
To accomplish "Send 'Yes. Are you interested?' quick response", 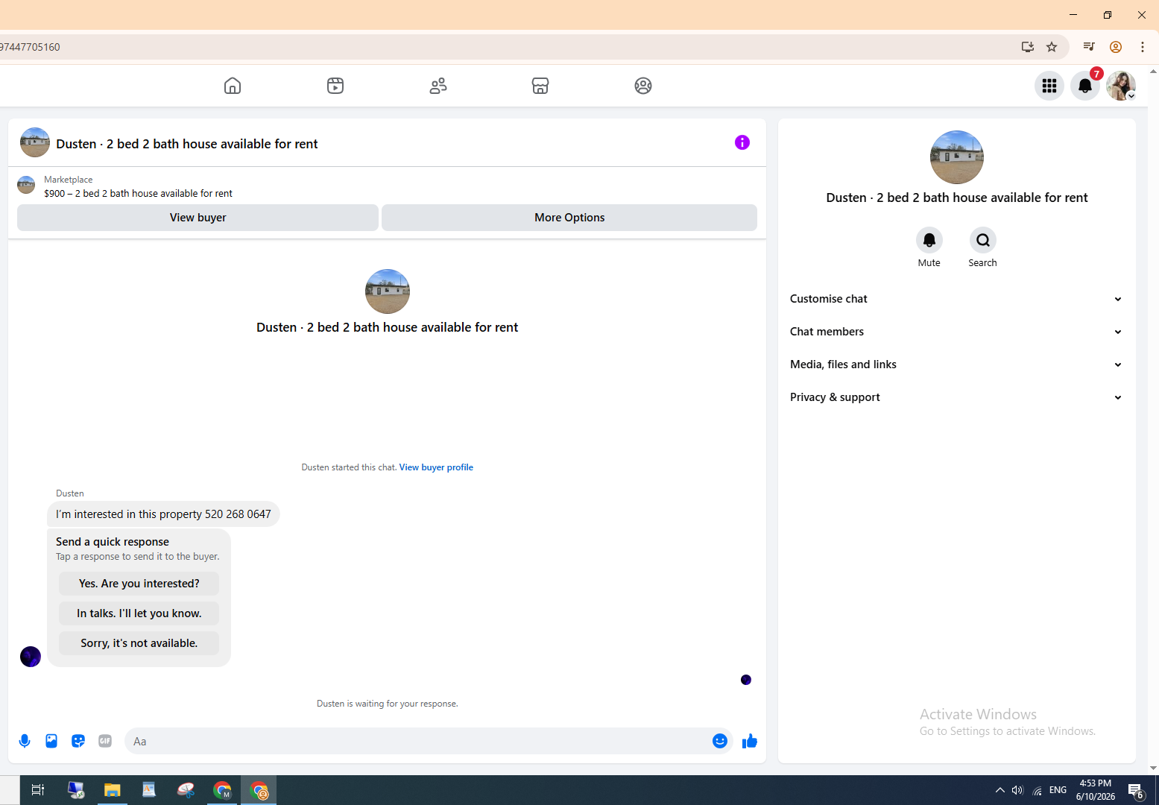I will click(139, 584).
